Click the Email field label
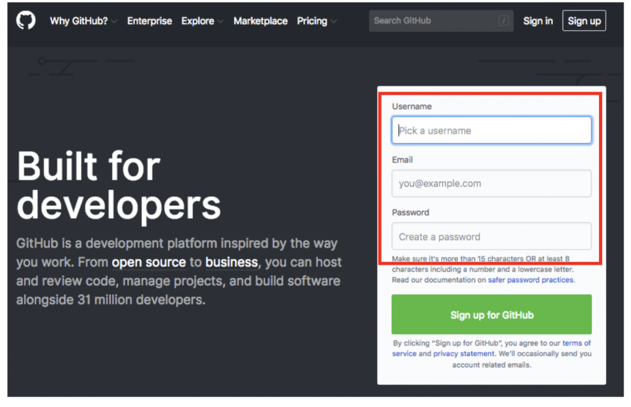Viewport: 631px width, 407px height. coord(402,159)
